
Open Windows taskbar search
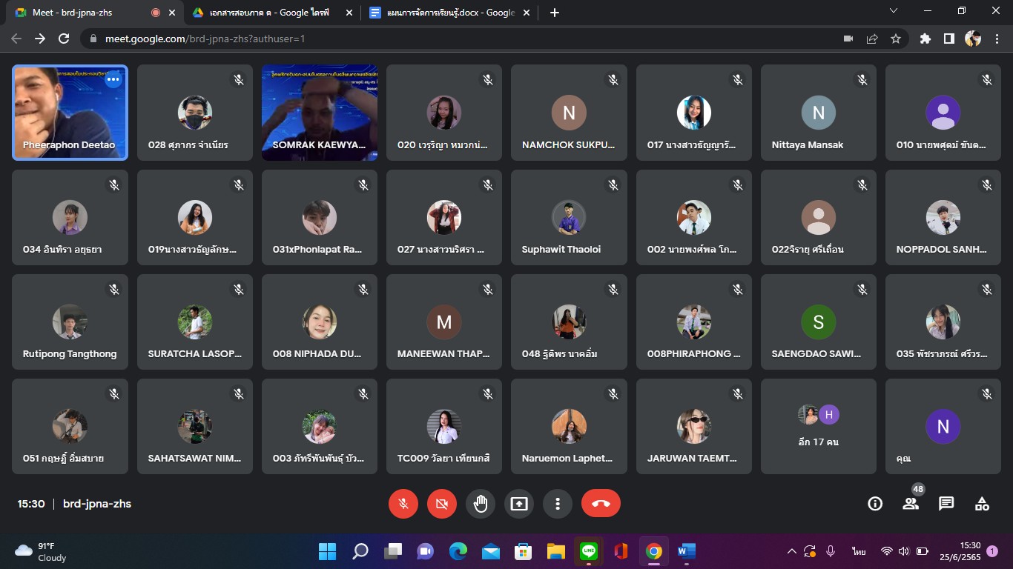tap(360, 551)
